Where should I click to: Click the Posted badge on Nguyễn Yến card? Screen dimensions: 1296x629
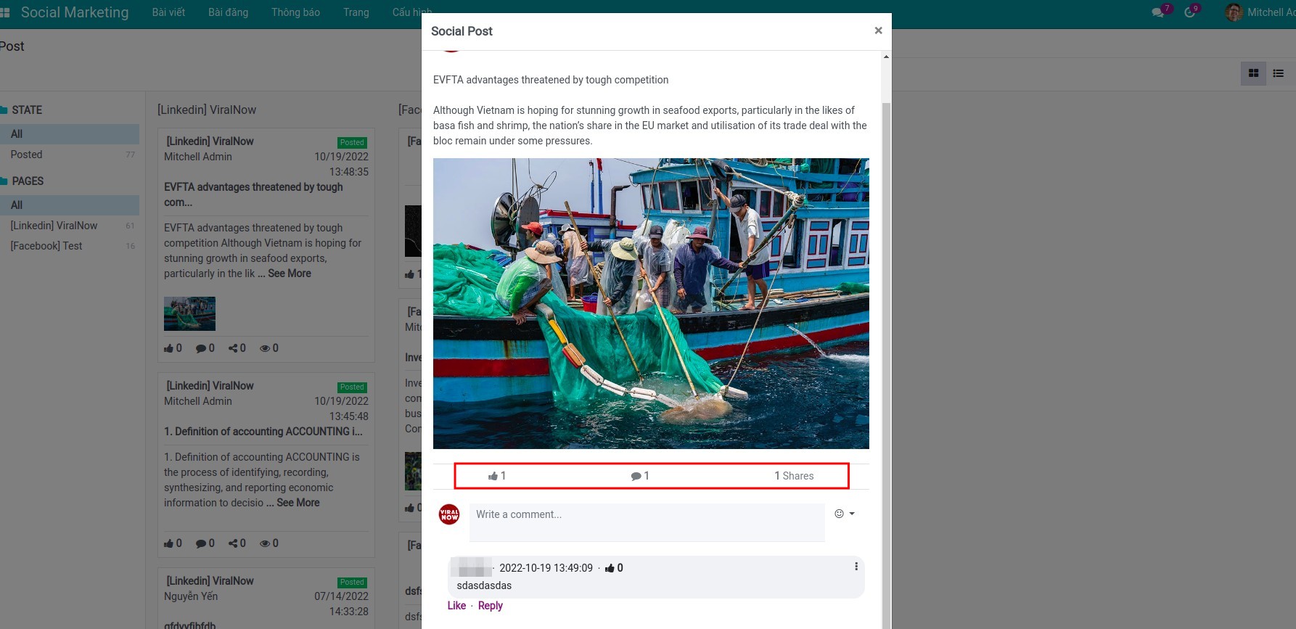(352, 583)
